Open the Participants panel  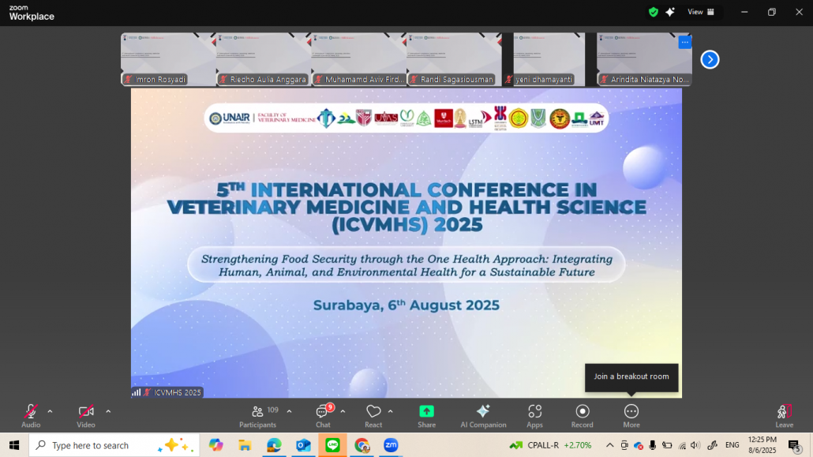pos(257,416)
